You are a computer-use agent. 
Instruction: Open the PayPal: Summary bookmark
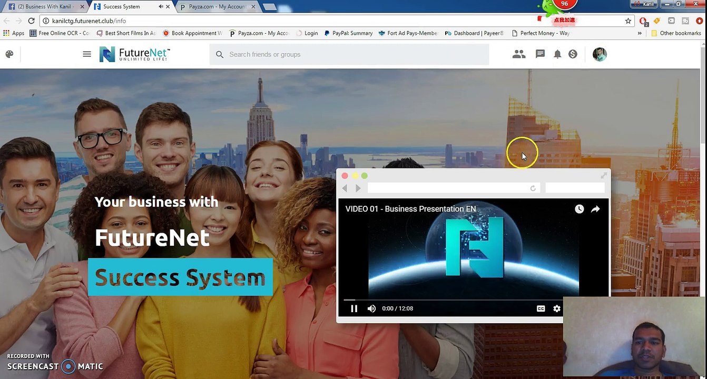point(348,33)
